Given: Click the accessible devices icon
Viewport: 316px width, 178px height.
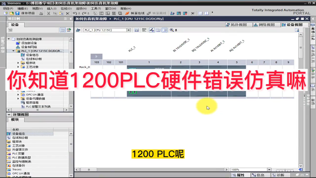Looking at the screenshot, I should point(172,13).
